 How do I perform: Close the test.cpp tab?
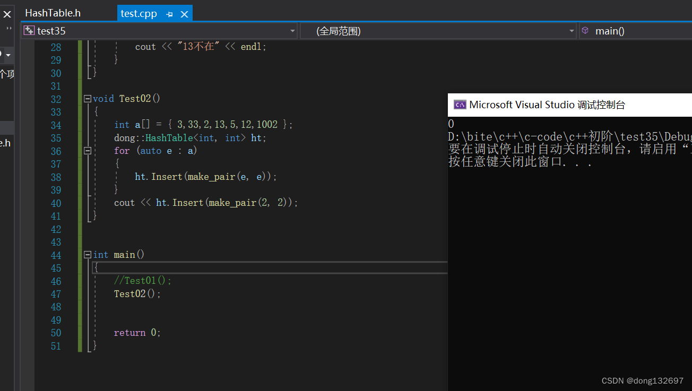pos(184,14)
